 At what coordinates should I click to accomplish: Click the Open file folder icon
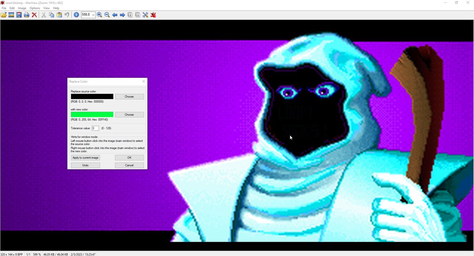coord(4,15)
